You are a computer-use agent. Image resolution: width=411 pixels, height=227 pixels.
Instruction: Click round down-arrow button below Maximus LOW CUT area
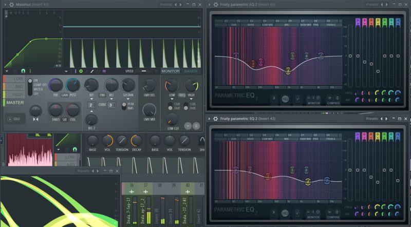click(188, 126)
